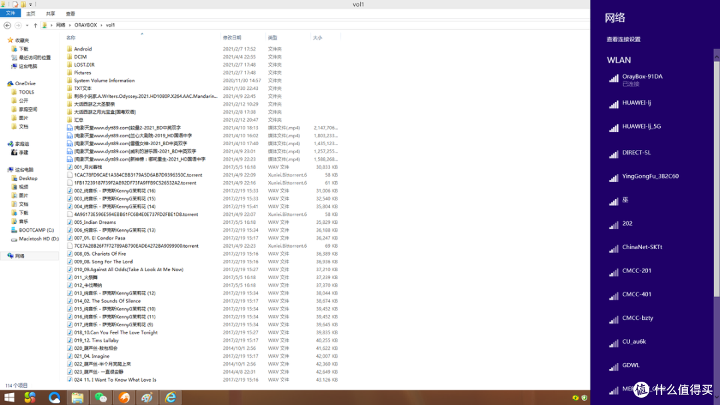Select Macintosh HD (D:) drive

(39, 239)
